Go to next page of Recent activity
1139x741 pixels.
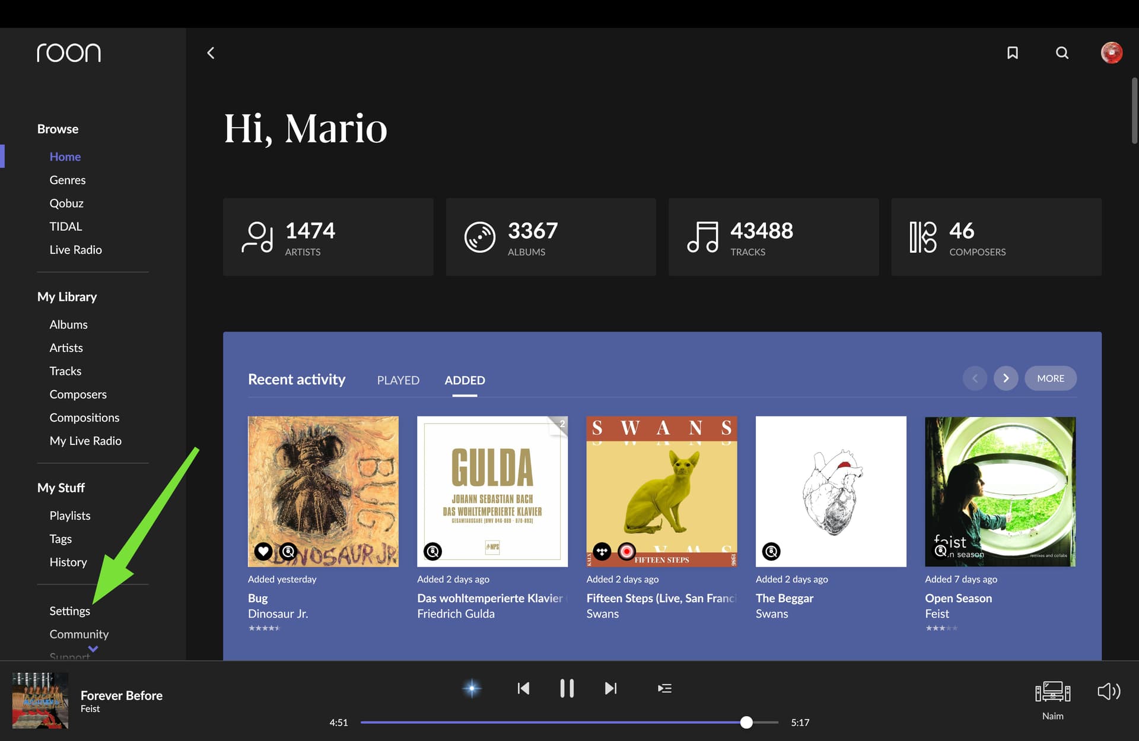(x=1006, y=378)
